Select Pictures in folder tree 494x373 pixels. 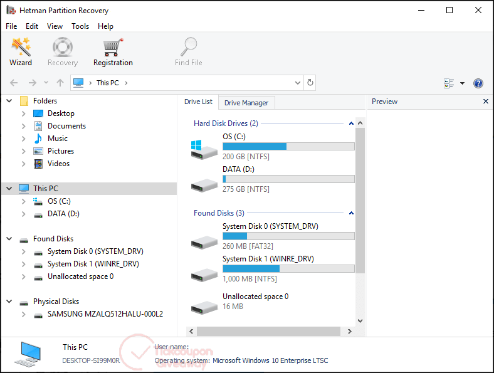[60, 151]
